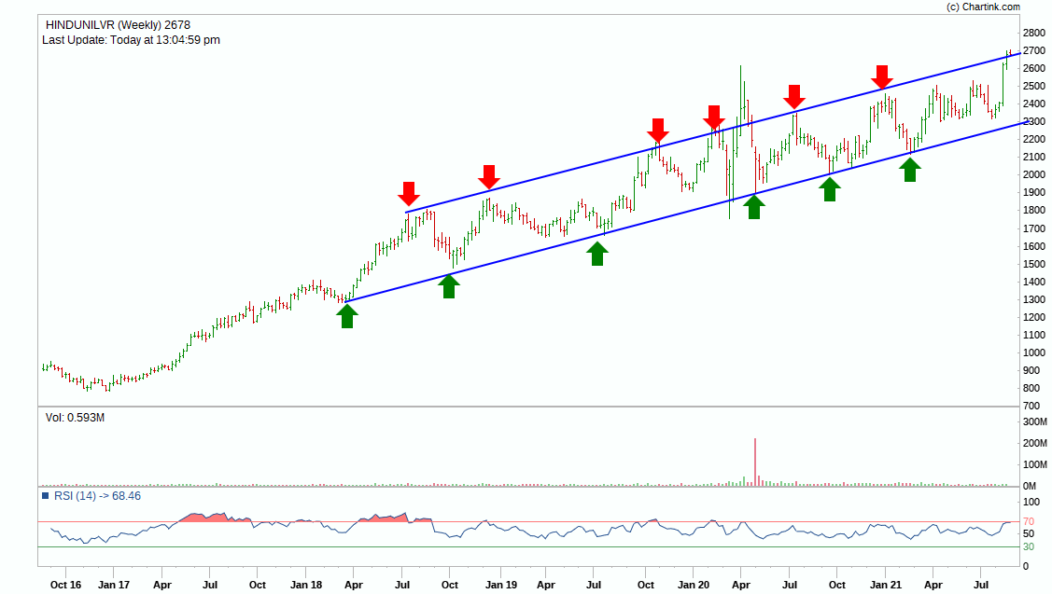1052x594 pixels.
Task: Select the 2500 price axis label
Action: click(1034, 86)
